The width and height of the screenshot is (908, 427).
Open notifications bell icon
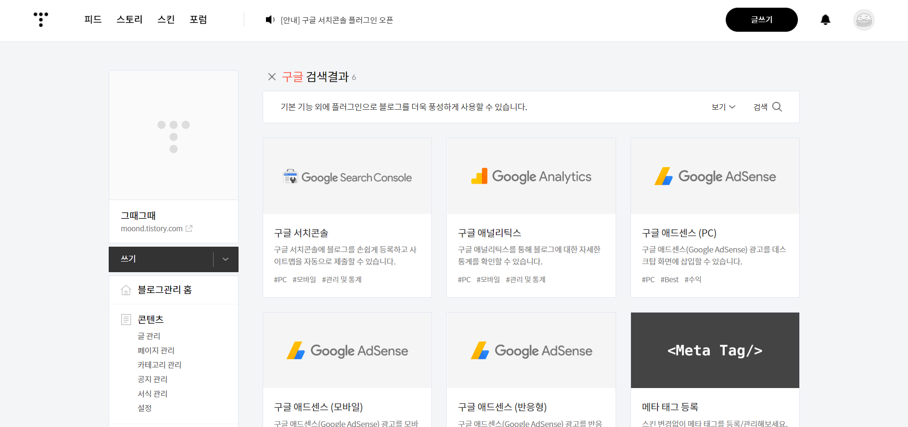click(825, 20)
